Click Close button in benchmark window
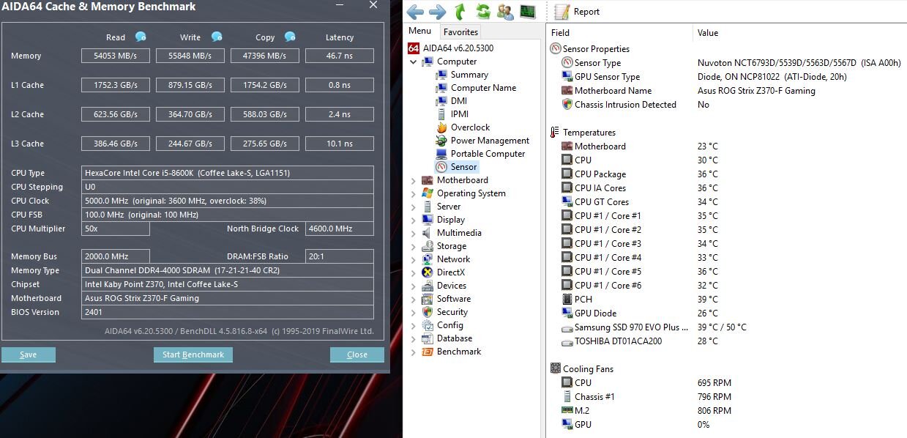Viewport: 907px width, 438px height. point(357,355)
